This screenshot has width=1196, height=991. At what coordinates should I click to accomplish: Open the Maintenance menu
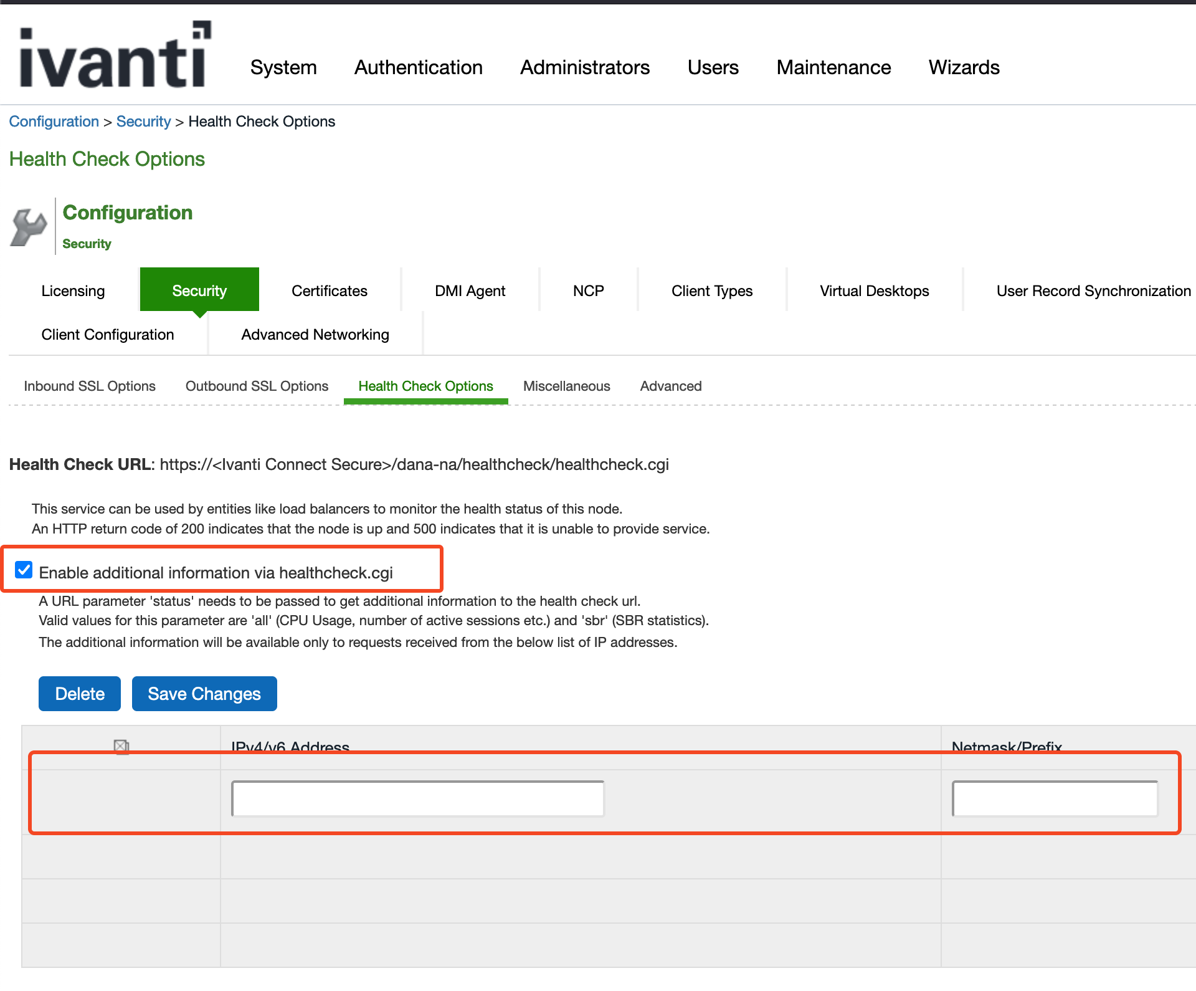[833, 67]
